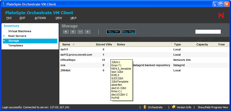Select the da111 repository row
Viewport: 231px width, 111px height.
point(144,50)
